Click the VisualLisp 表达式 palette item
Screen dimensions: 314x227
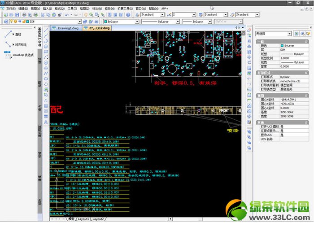click(19, 55)
